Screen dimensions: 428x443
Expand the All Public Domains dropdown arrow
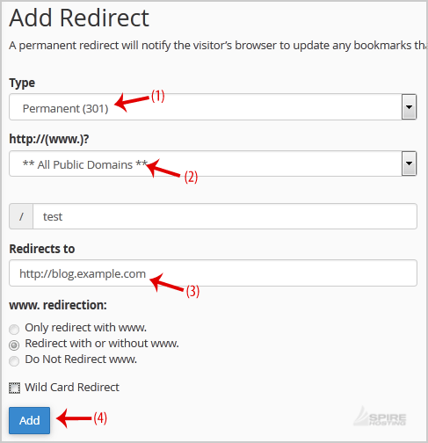[409, 163]
